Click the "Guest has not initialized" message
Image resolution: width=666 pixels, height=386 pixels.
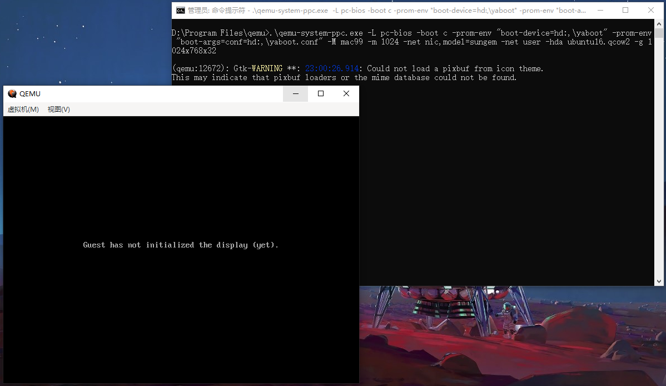pyautogui.click(x=181, y=245)
